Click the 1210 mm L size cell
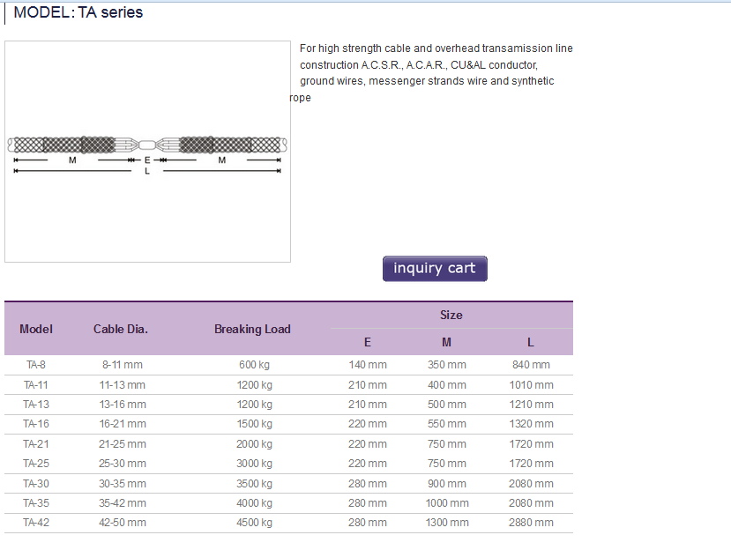731x550 pixels. coord(531,405)
